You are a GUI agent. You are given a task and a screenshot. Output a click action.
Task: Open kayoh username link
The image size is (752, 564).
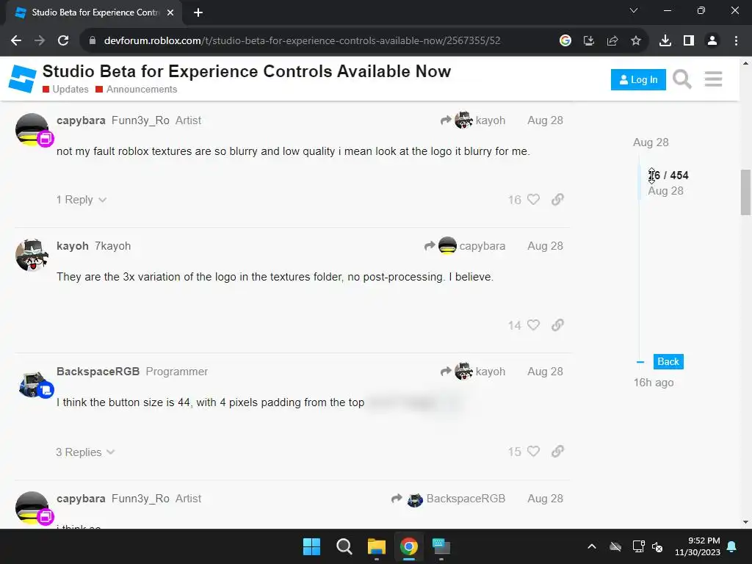click(73, 246)
